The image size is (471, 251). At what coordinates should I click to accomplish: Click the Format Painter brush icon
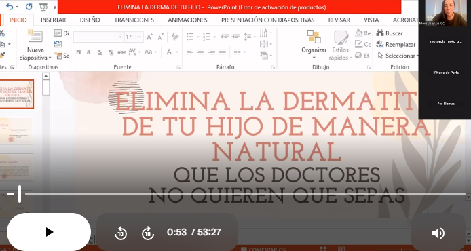pyautogui.click(x=3, y=55)
